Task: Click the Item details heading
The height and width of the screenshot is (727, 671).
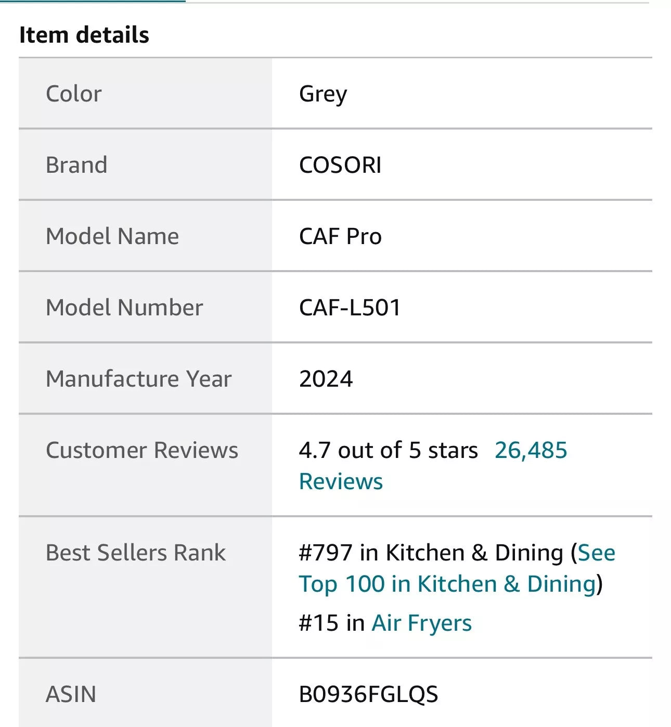Action: click(x=84, y=35)
